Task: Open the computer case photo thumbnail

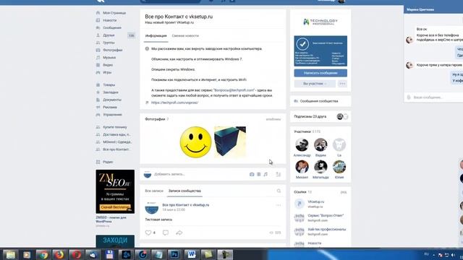Action: (230, 142)
